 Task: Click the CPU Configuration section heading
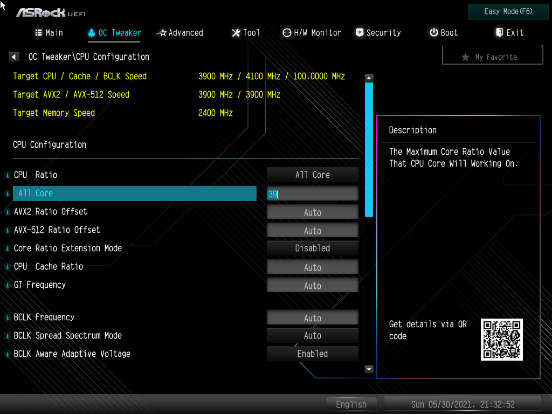pos(50,144)
